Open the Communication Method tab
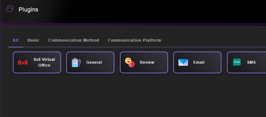Image resolution: width=266 pixels, height=117 pixels. coord(74,40)
